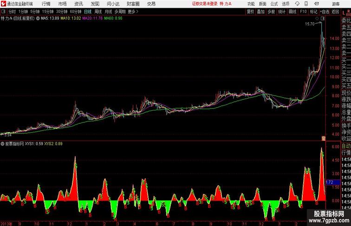
Task: Click the diamond icon above the chart
Action: 317,19
